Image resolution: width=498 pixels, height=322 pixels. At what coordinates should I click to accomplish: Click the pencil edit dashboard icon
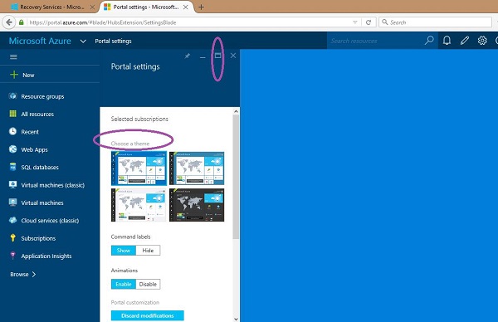465,41
